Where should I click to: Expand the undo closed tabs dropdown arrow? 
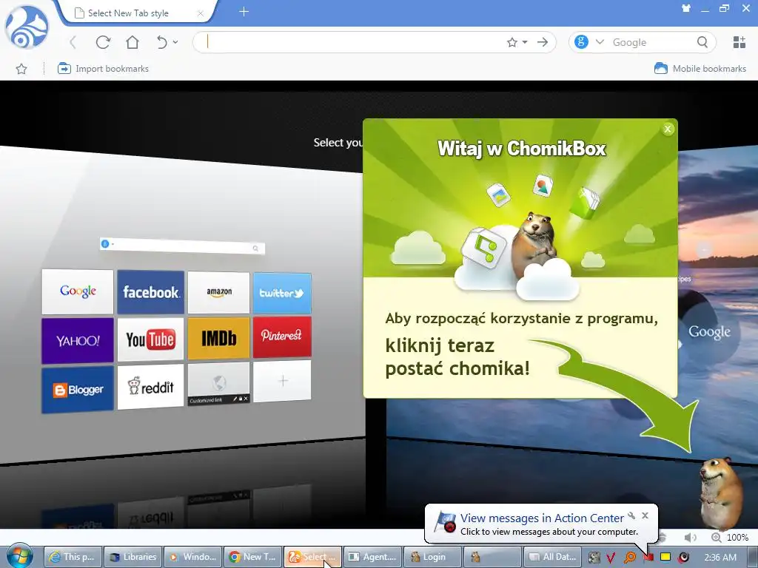pos(175,42)
